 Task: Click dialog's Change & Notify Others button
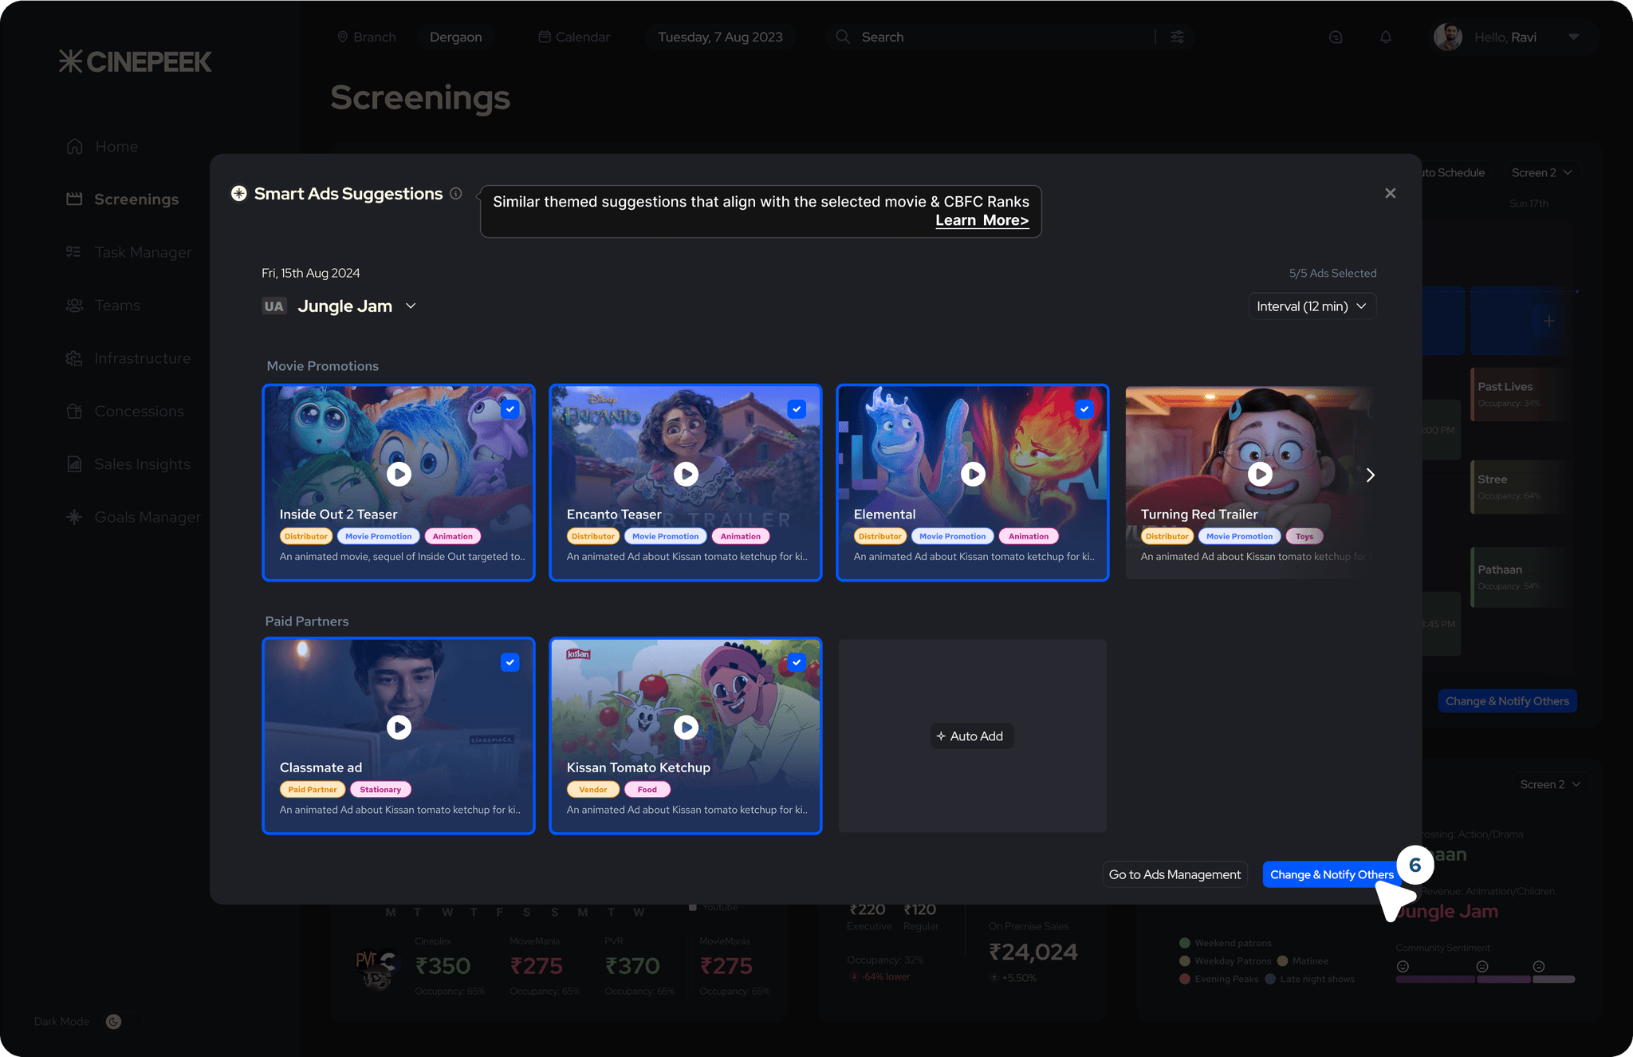coord(1332,874)
